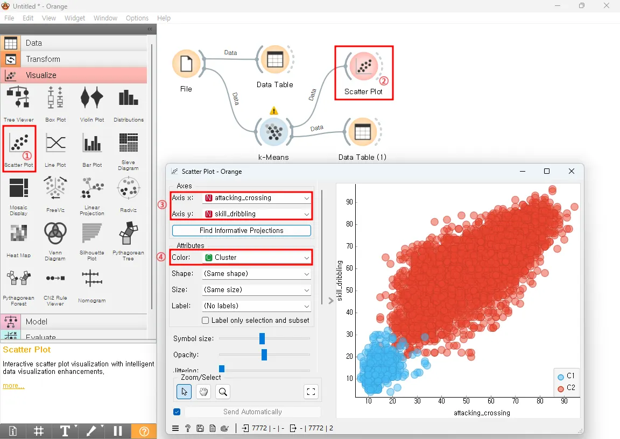The height and width of the screenshot is (439, 620).
Task: Expand the Color Cluster dropdown
Action: tap(257, 257)
